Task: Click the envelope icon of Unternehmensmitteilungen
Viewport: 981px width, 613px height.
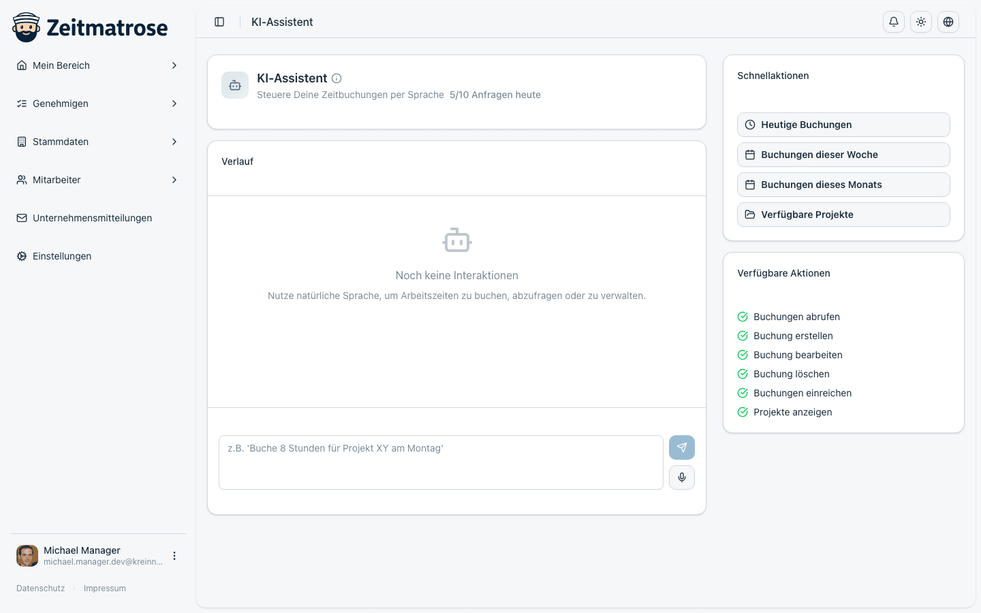Action: coord(22,218)
